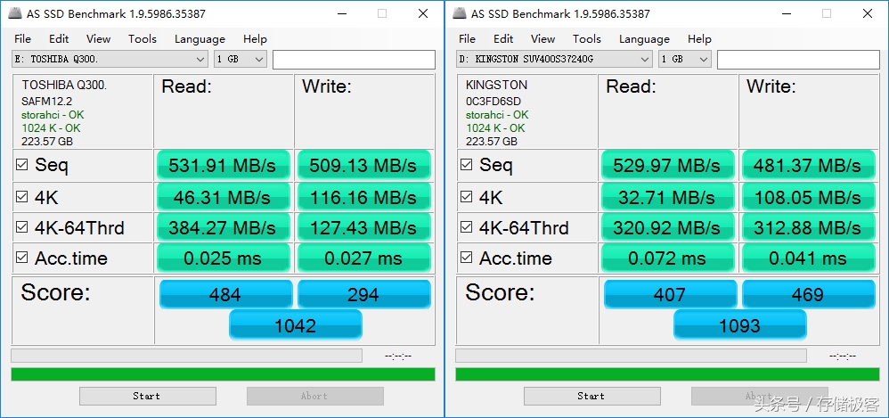
Task: Toggle 4K-64Thrd checkbox in Kingston window
Action: [x=466, y=227]
